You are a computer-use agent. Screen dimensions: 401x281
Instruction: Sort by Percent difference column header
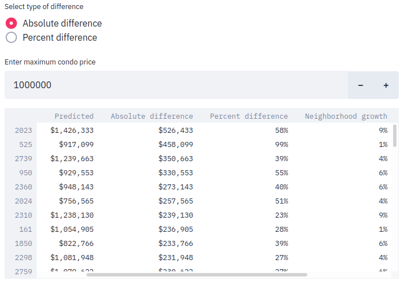[x=249, y=116]
